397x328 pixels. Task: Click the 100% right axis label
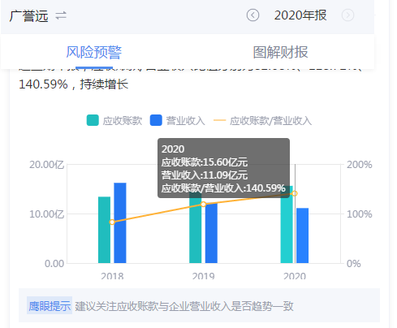[360, 214]
